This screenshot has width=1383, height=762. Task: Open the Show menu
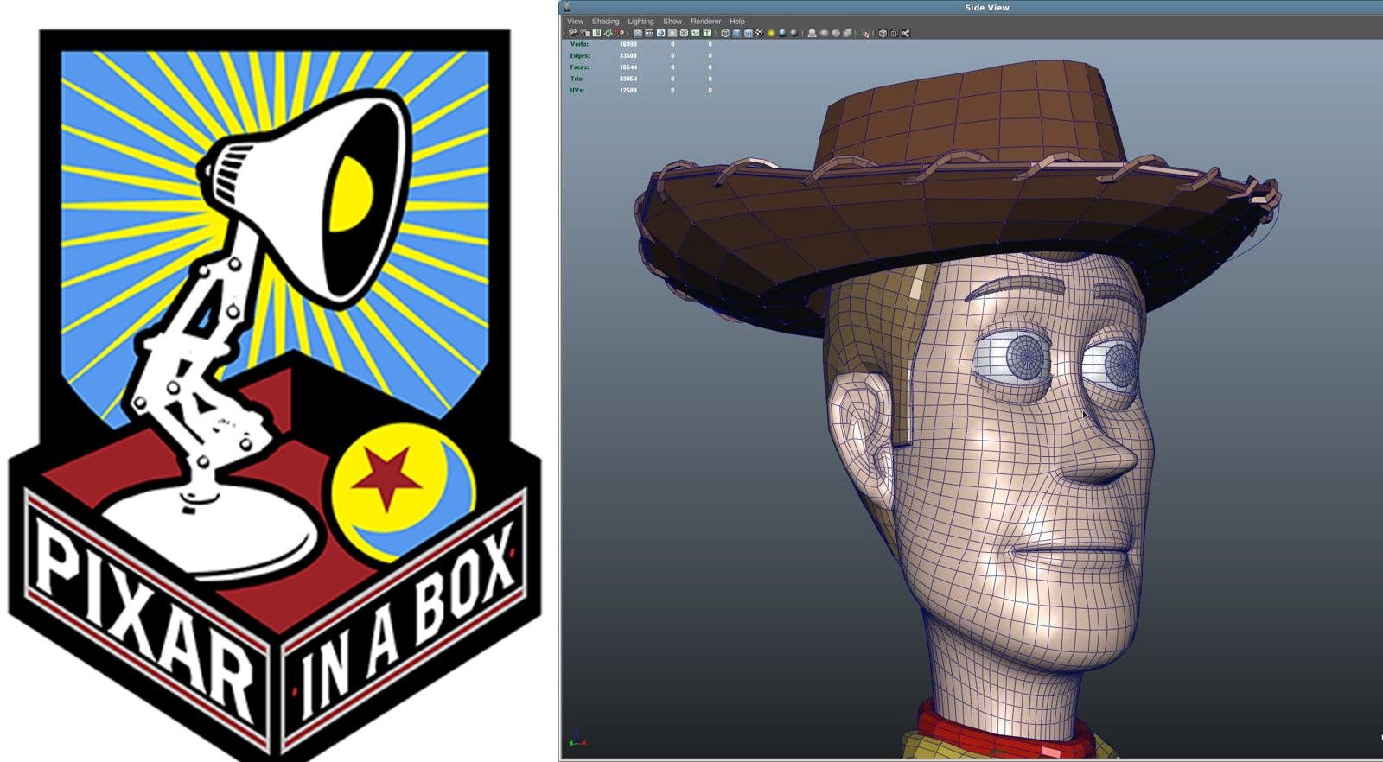[672, 21]
